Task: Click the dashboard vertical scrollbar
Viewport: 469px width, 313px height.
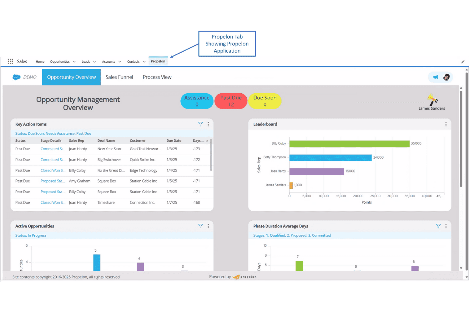Action: [x=461, y=138]
